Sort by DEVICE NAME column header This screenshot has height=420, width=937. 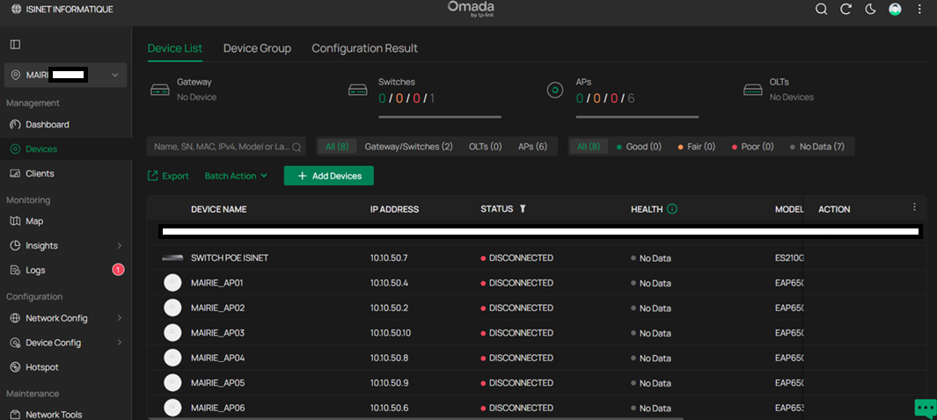click(x=219, y=209)
